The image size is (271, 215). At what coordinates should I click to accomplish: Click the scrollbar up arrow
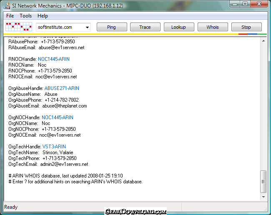click(x=263, y=41)
